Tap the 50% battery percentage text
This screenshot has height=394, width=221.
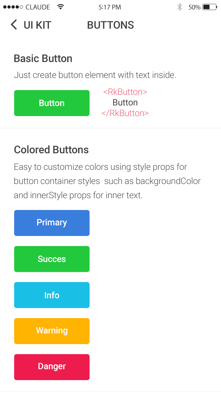pos(194,7)
